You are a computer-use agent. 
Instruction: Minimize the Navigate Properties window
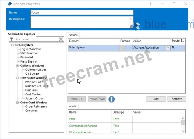pos(162,4)
